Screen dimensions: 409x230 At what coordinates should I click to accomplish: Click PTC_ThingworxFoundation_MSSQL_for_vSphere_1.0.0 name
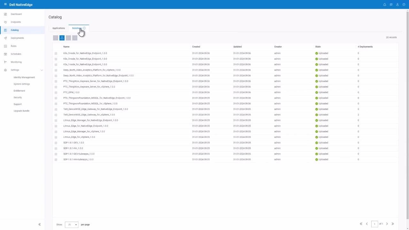pos(90,103)
